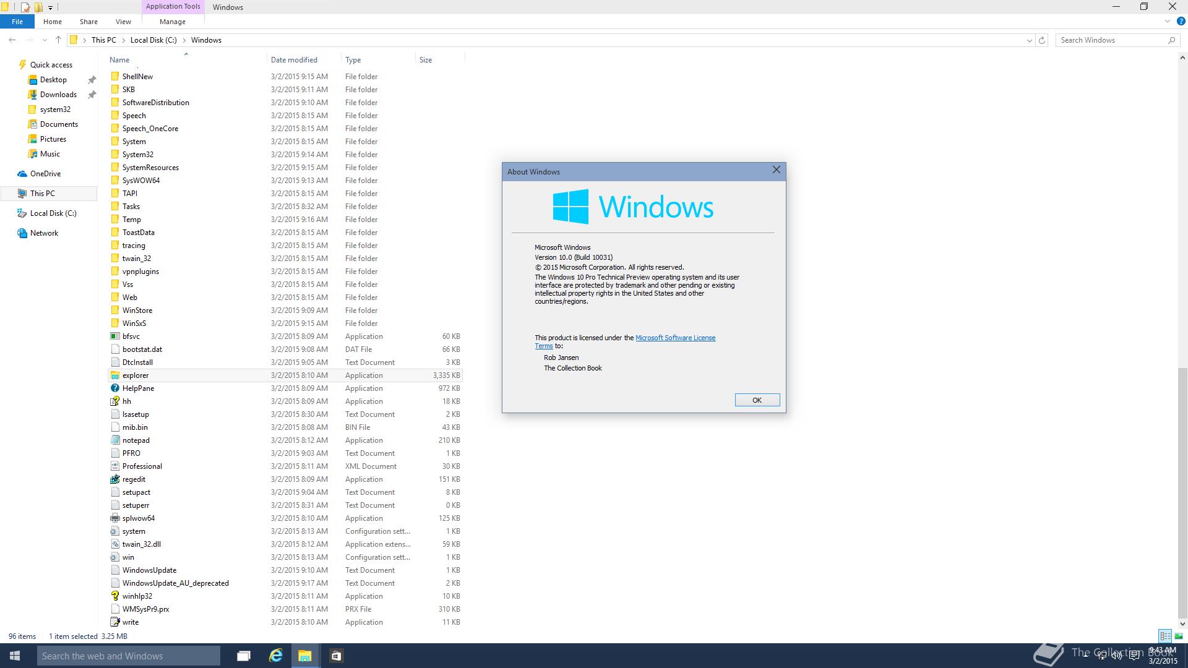This screenshot has width=1188, height=668.
Task: Click the notepad application icon
Action: (x=114, y=440)
